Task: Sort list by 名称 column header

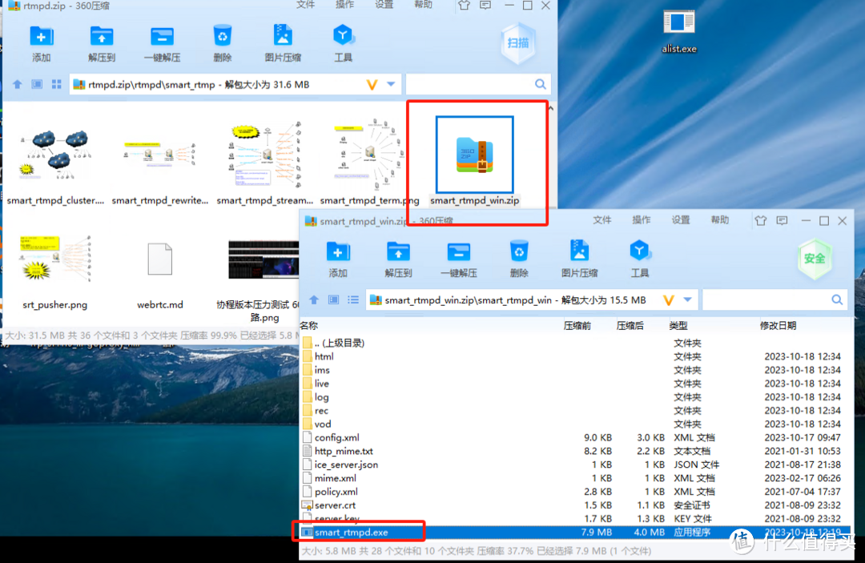Action: [x=309, y=326]
